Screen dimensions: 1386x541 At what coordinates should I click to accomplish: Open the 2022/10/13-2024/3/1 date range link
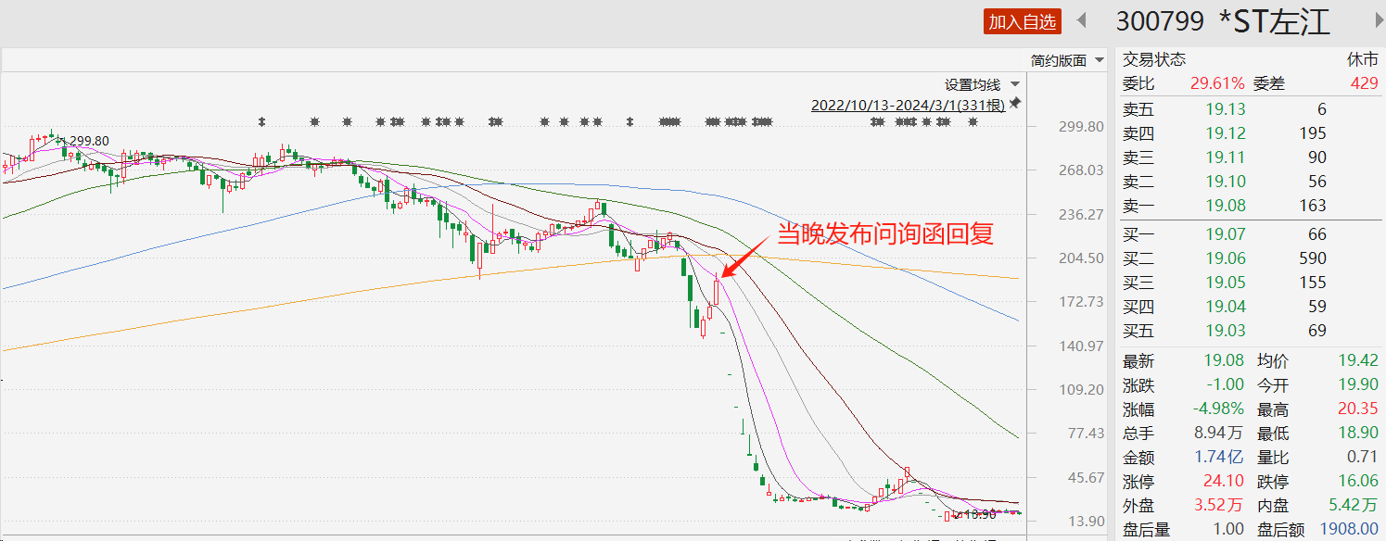[907, 105]
